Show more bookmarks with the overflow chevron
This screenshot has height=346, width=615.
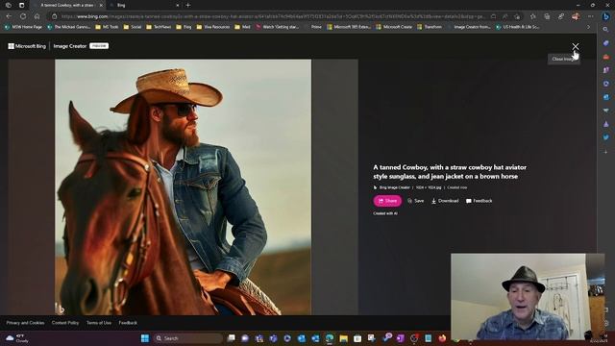(x=588, y=27)
